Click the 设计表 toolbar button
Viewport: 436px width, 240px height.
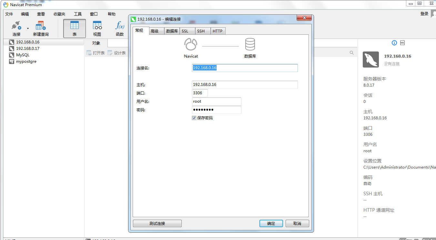[117, 53]
